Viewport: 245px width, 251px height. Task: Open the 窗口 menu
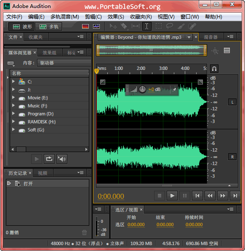pos(189,17)
